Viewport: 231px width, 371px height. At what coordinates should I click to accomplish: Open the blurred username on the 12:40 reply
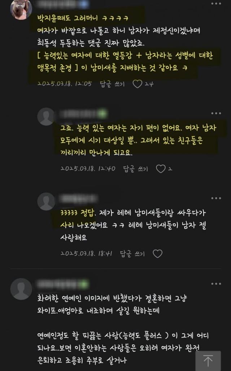[x=83, y=114]
